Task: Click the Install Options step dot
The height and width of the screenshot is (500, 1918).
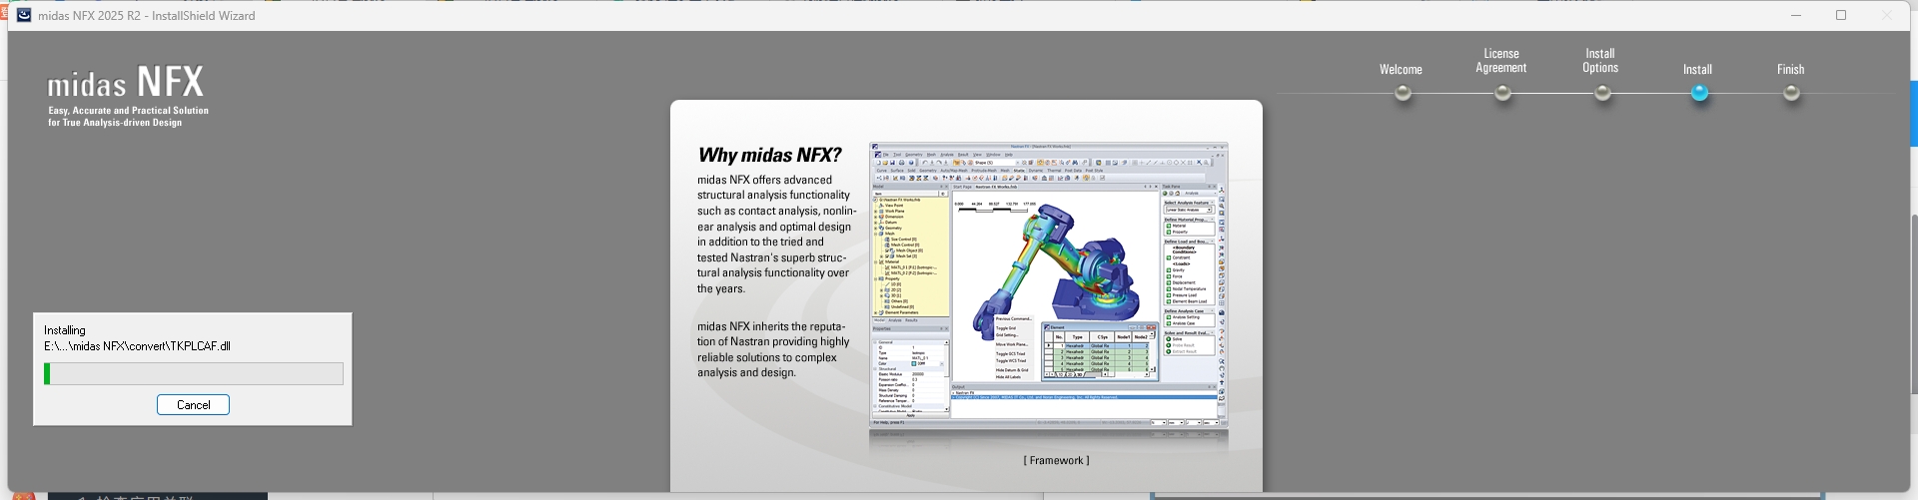Action: (x=1601, y=93)
